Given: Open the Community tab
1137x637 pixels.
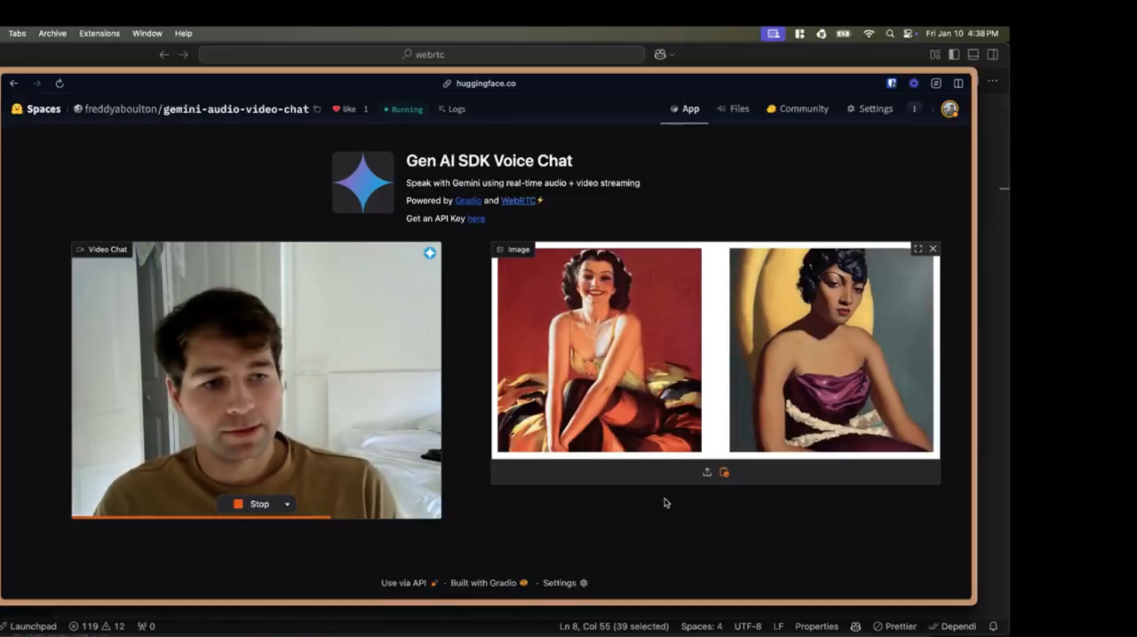Looking at the screenshot, I should click(x=797, y=109).
